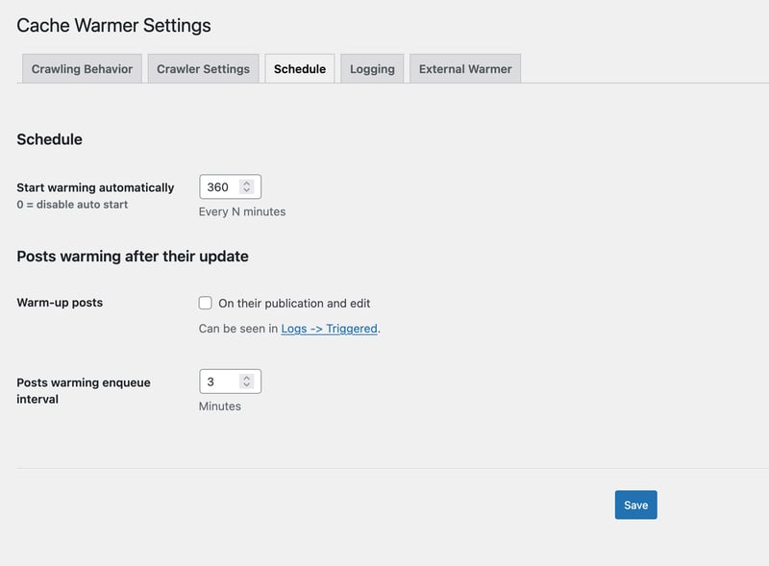Open the External Warmer tab
Image resolution: width=769 pixels, height=566 pixels.
465,69
